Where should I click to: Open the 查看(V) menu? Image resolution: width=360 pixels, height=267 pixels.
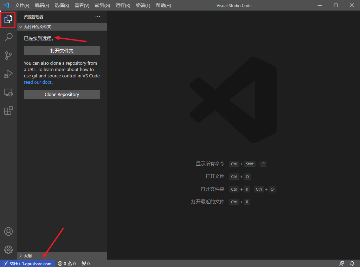[82, 5]
